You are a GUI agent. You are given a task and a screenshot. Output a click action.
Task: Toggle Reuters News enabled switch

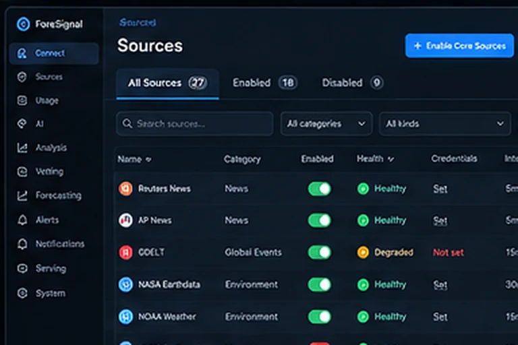pos(320,189)
